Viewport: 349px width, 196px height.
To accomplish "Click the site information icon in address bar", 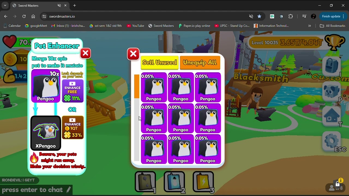I will (44, 16).
